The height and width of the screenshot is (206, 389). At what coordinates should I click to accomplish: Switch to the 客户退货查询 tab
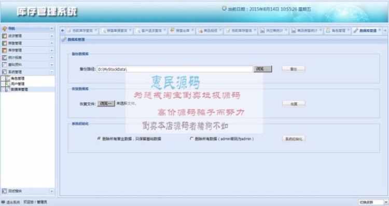pos(151,31)
